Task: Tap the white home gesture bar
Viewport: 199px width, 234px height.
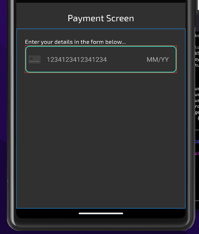Action: point(101,213)
